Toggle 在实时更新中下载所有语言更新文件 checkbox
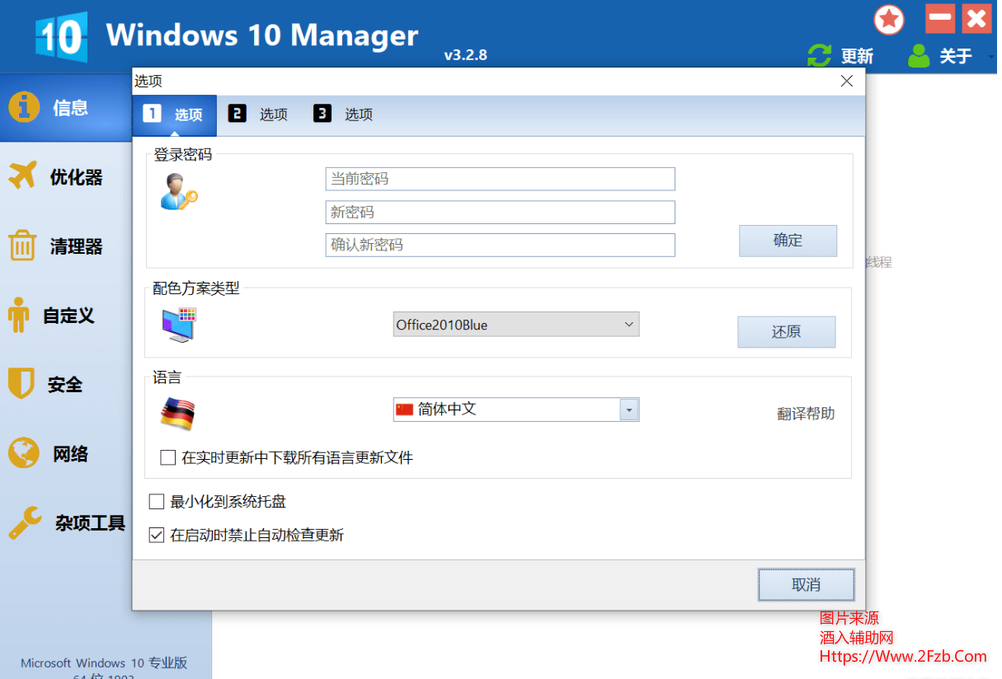This screenshot has width=1002, height=679. pos(168,457)
